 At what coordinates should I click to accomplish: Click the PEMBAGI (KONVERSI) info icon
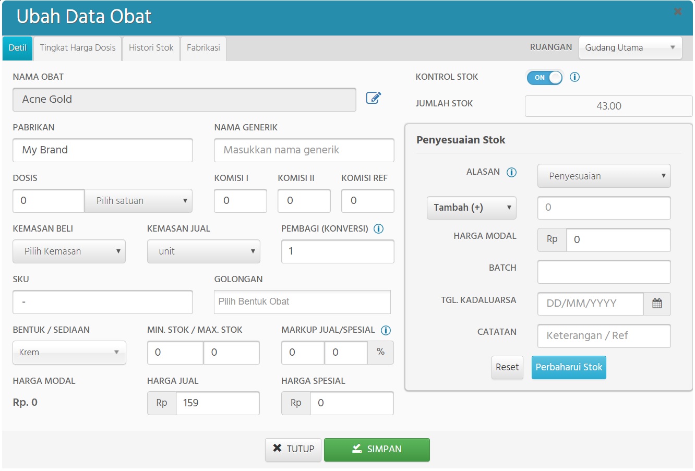pyautogui.click(x=378, y=228)
